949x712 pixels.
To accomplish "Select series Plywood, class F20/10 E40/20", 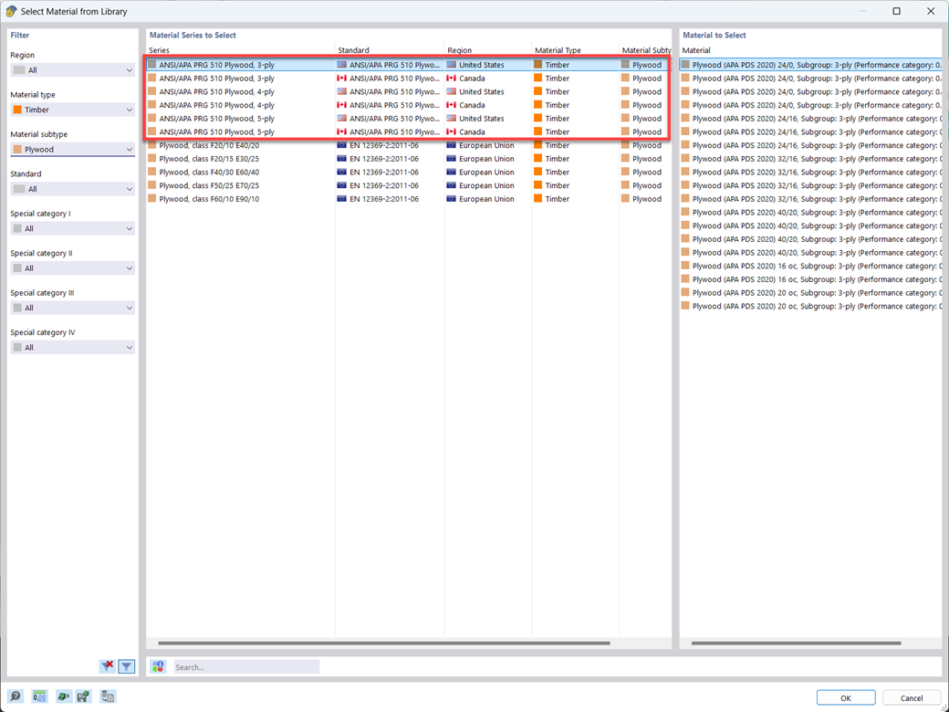I will (x=209, y=145).
